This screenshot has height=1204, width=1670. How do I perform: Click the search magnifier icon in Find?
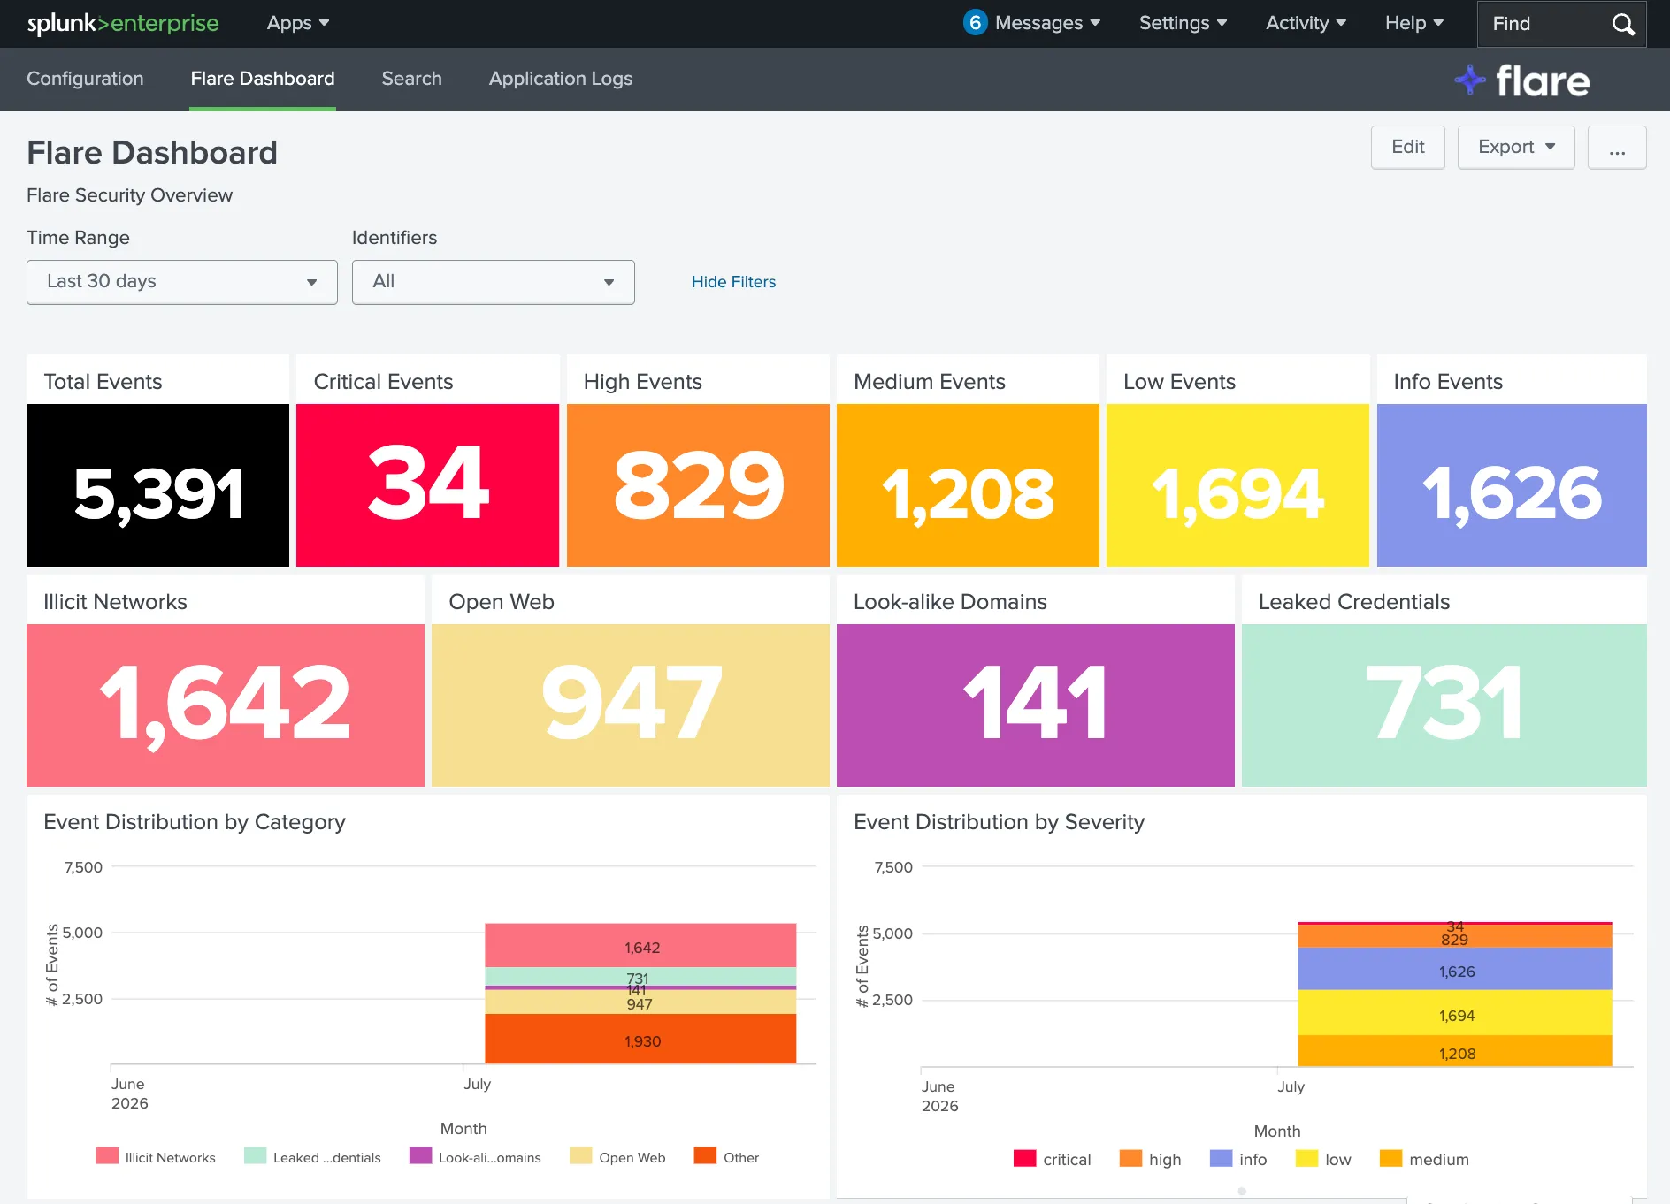pos(1623,24)
